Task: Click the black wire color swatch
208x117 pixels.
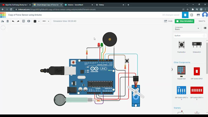Action: (35, 21)
